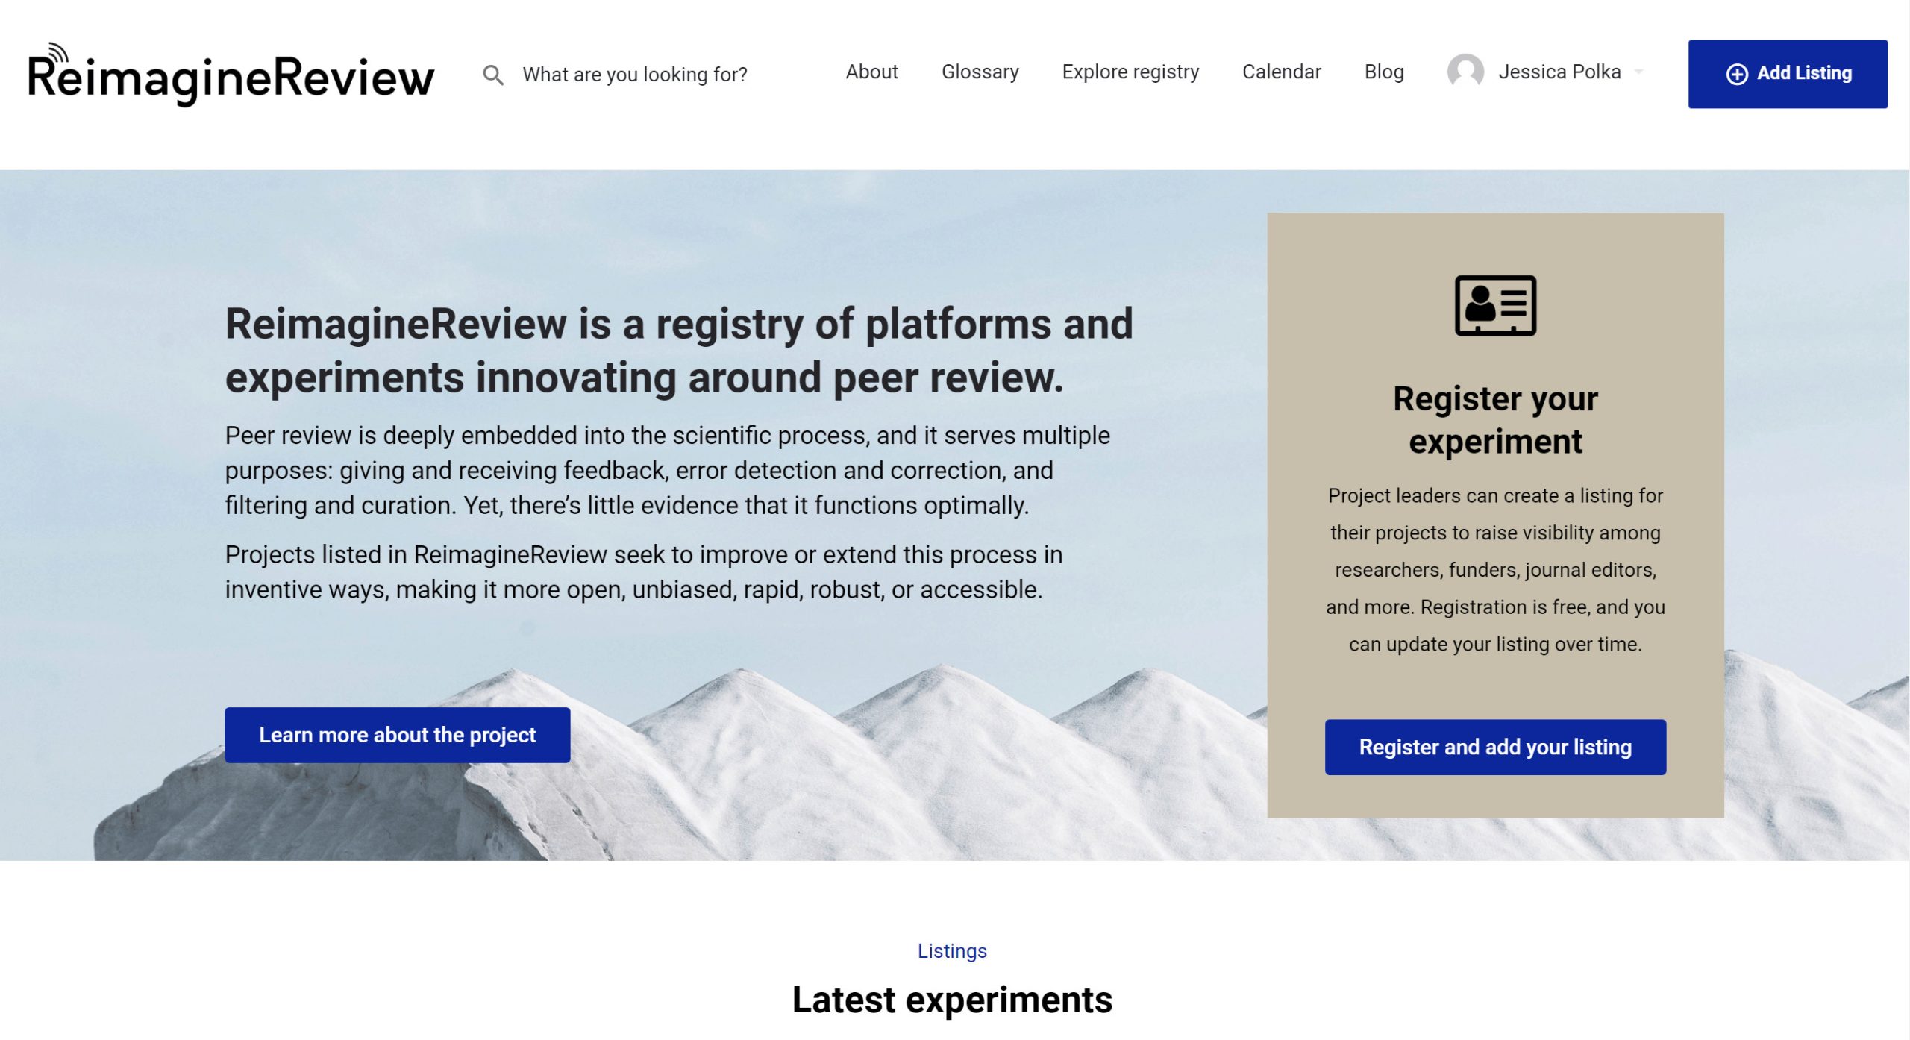The width and height of the screenshot is (1910, 1040).
Task: Open Explore registry in the navigation
Action: pos(1130,72)
